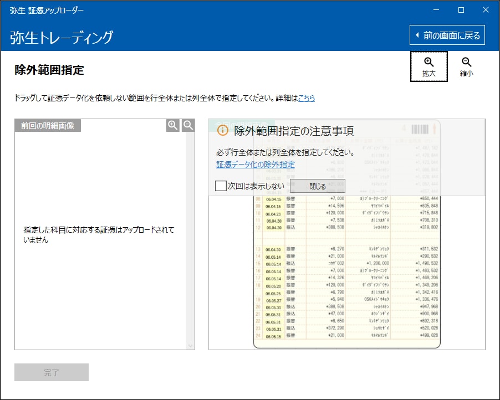Click the balance cell *708, 310
Screen dimensions: 500x400
pyautogui.click(x=429, y=220)
